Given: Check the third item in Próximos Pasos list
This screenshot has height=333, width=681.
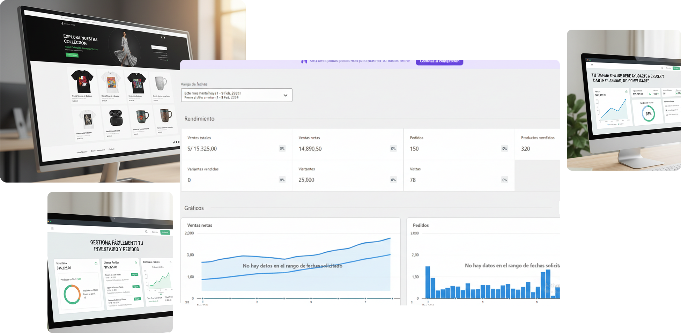Looking at the screenshot, I should pos(667,114).
